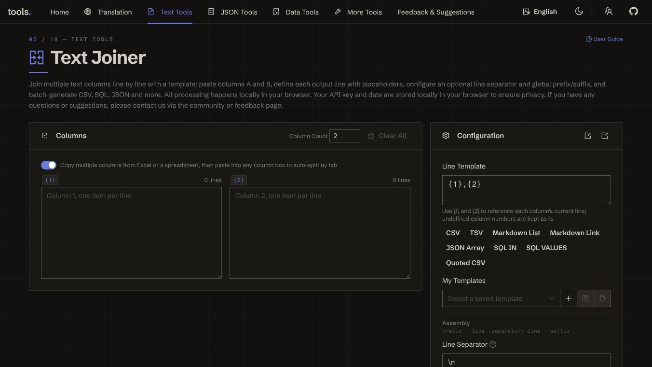This screenshot has height=367, width=652.
Task: Delete the selected saved template
Action: (602, 298)
